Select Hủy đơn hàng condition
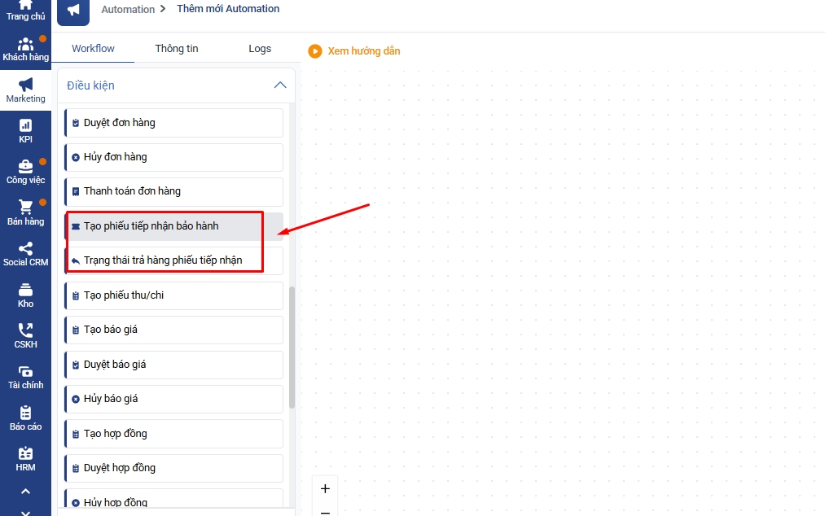Screen dimensions: 825x516 coord(173,157)
